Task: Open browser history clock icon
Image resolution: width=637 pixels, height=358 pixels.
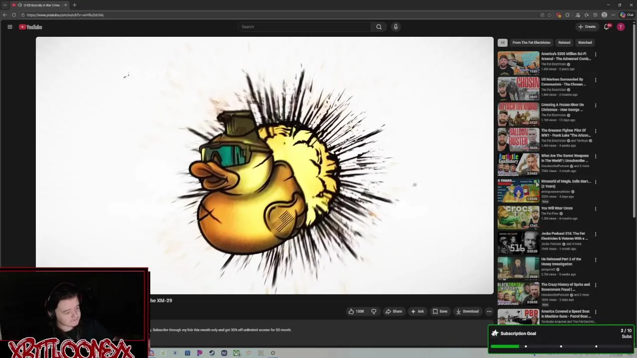Action: pyautogui.click(x=595, y=15)
